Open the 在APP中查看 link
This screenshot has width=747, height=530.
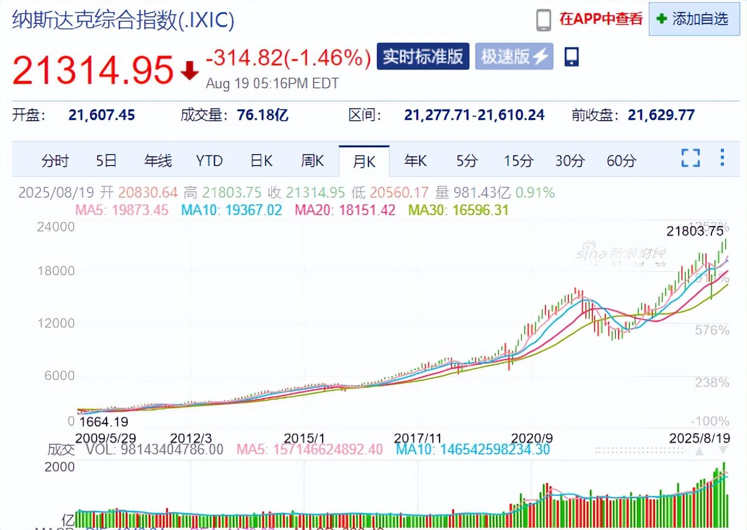(601, 19)
